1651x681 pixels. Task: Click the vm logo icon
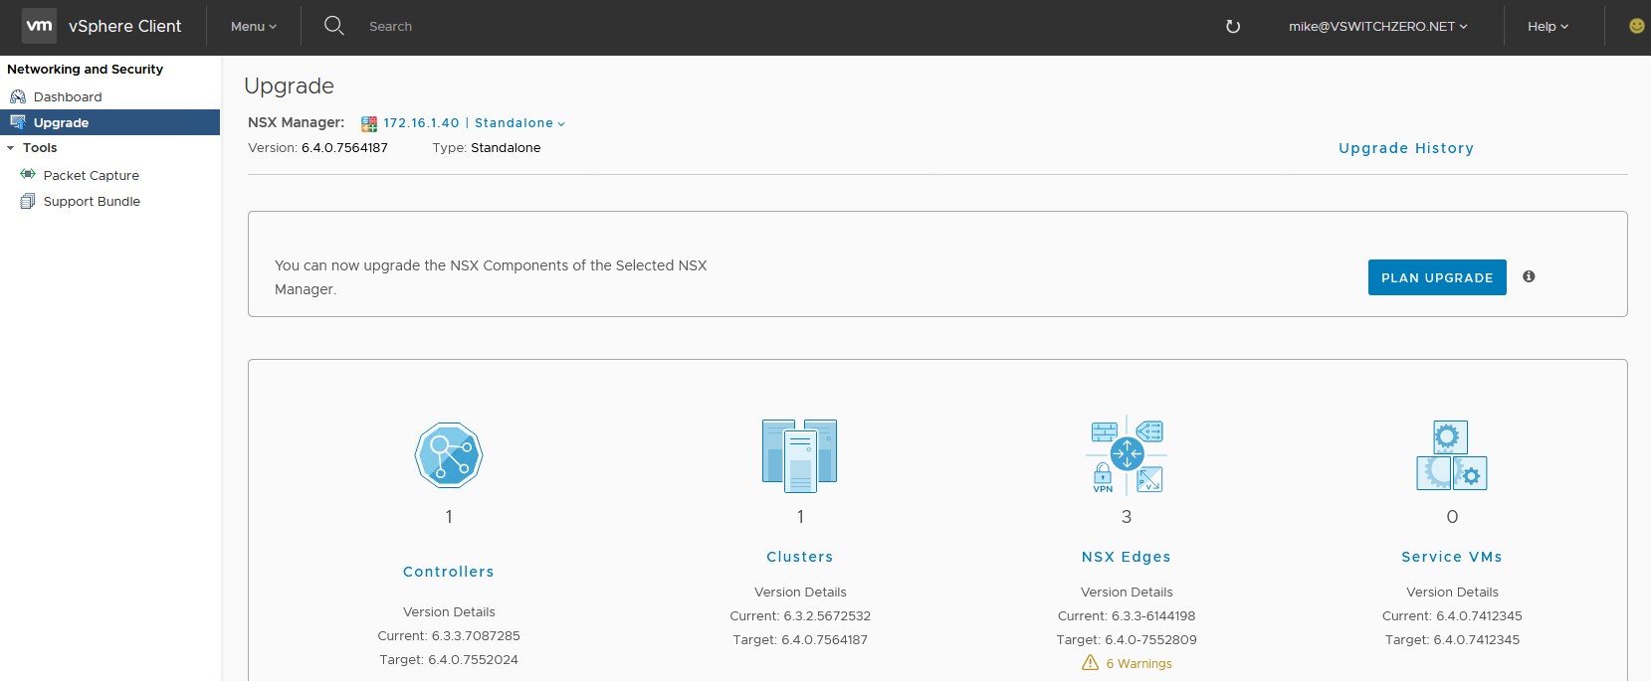(x=40, y=26)
